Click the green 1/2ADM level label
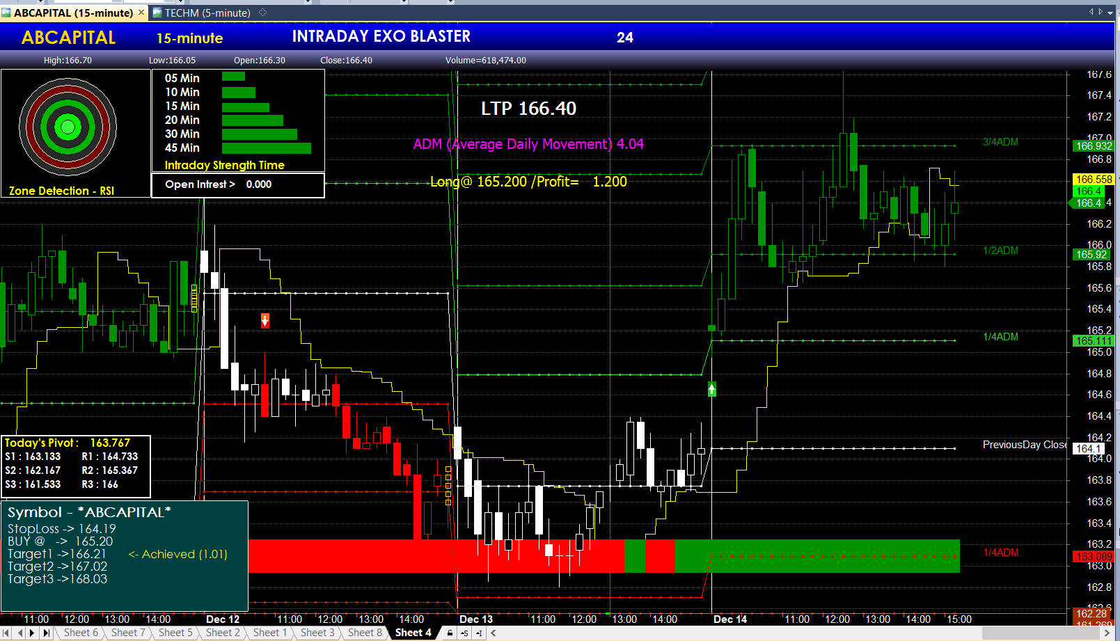The height and width of the screenshot is (641, 1120). 1000,251
